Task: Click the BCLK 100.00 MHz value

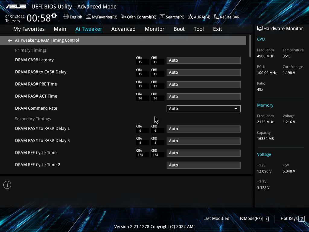Action: tap(267, 73)
